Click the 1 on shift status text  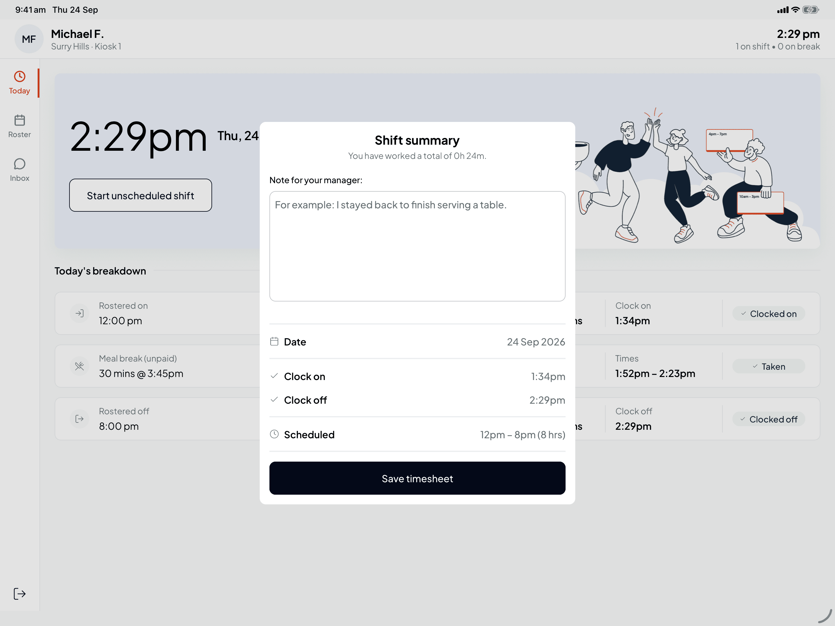(x=752, y=46)
